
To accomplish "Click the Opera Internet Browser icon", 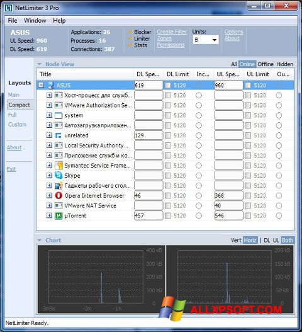I will click(59, 195).
